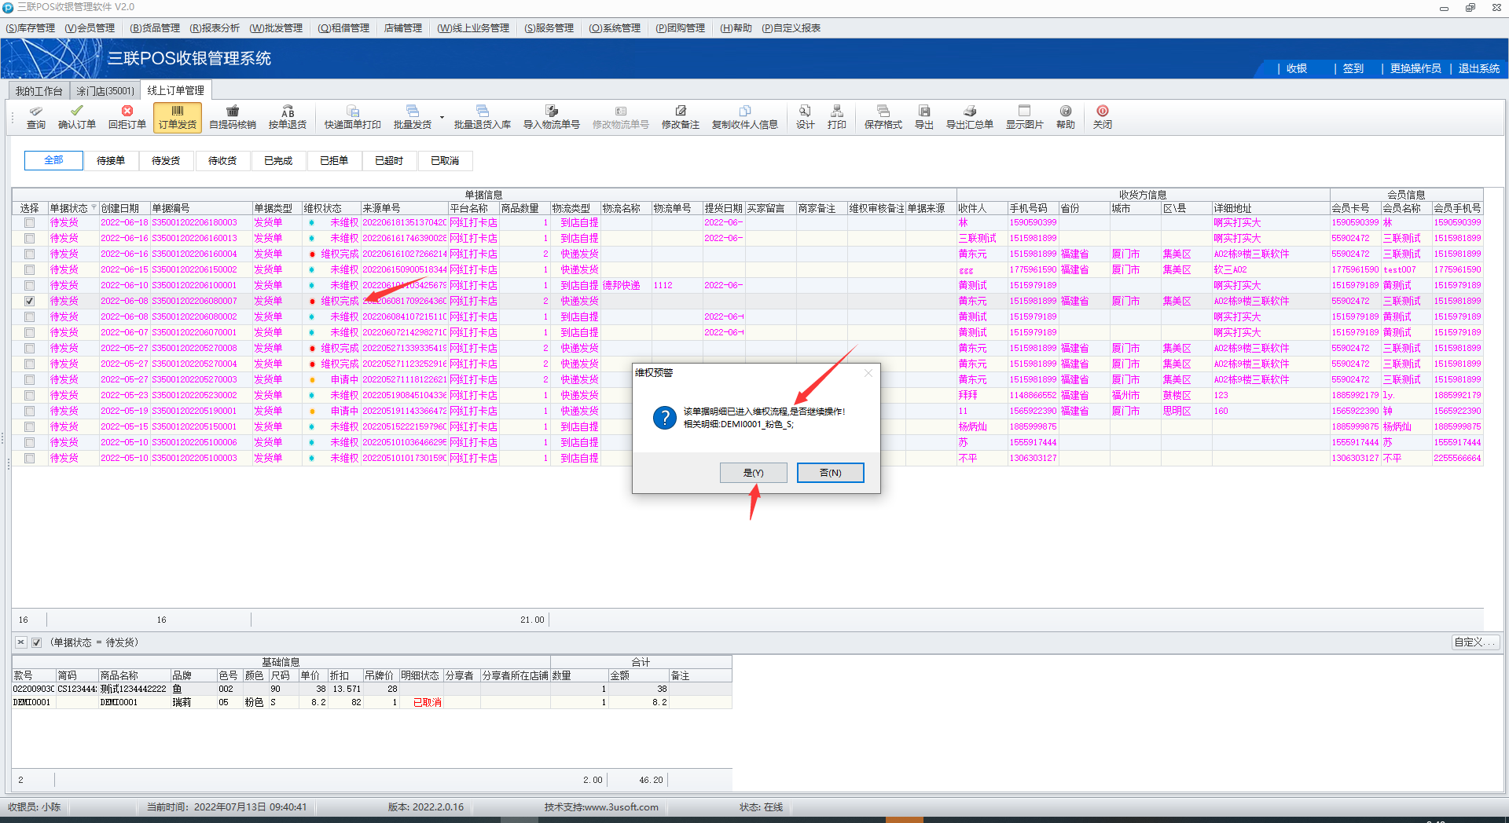Switch to the 我的工作台 tab

(x=39, y=91)
